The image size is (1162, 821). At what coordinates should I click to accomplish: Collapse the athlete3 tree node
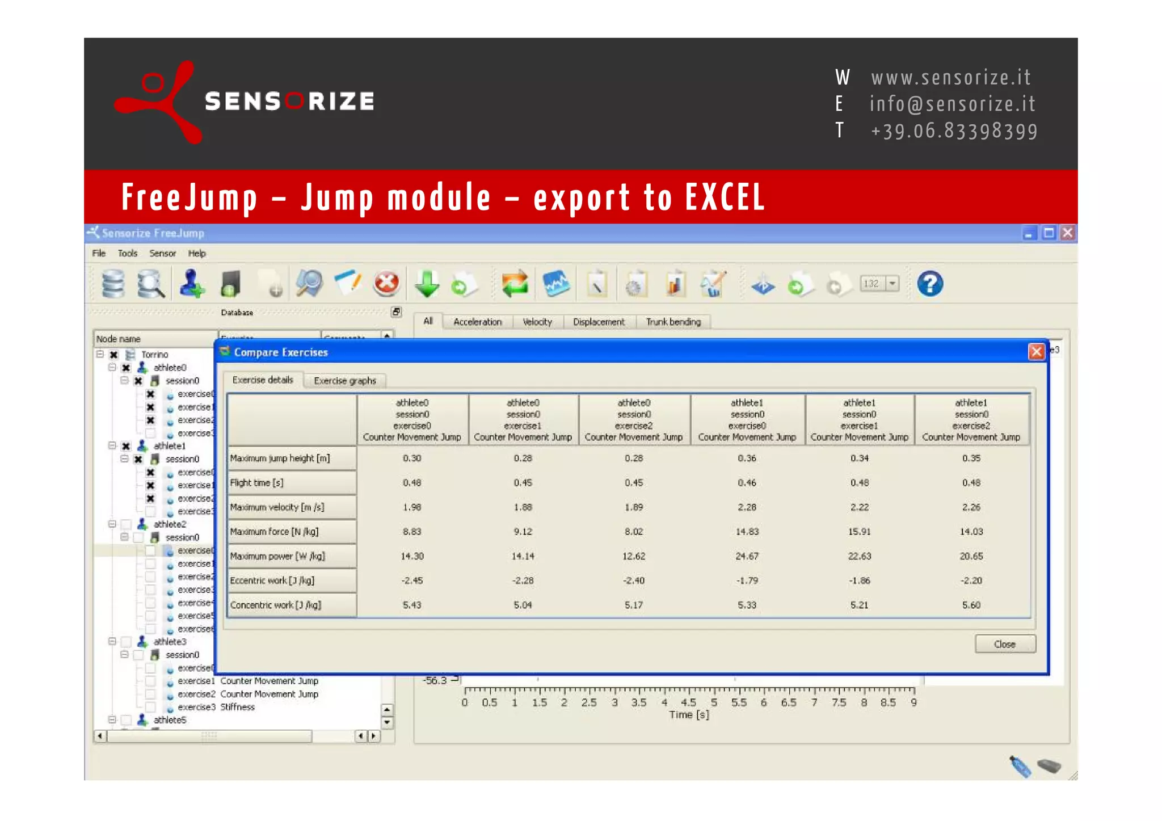tap(112, 642)
